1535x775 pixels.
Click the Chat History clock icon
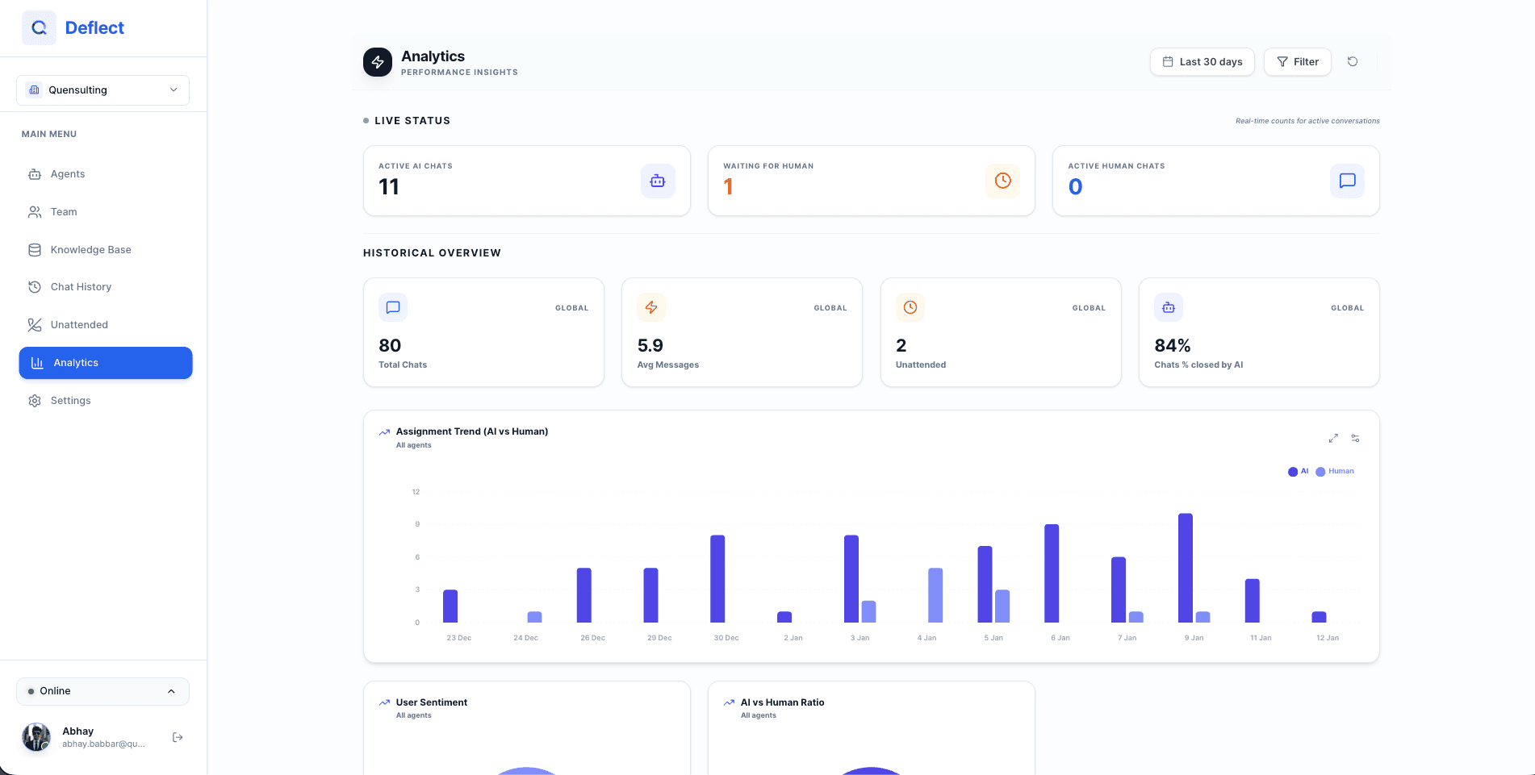(x=35, y=286)
